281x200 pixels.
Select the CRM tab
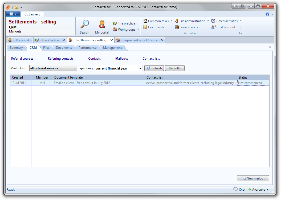33,47
